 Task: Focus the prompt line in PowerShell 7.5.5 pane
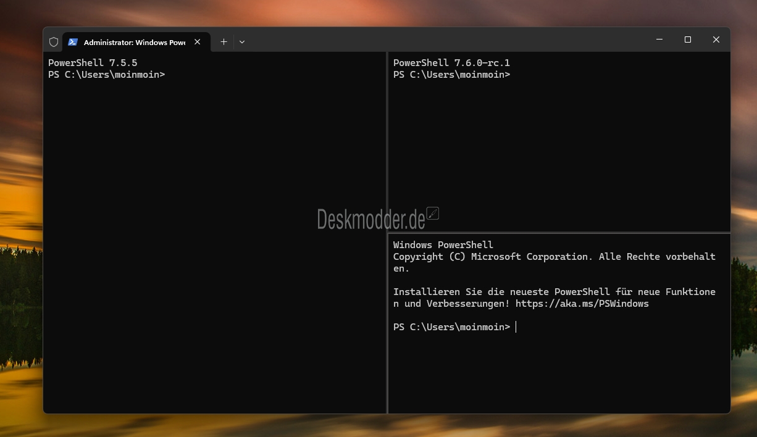106,75
